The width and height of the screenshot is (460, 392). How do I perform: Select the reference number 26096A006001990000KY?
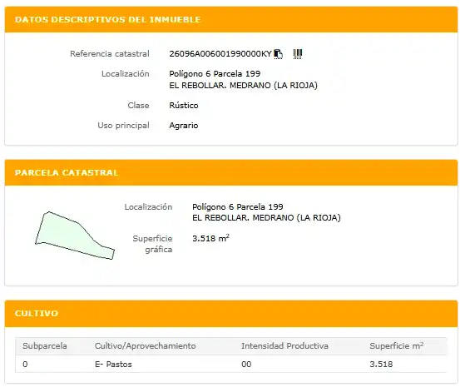pyautogui.click(x=220, y=54)
